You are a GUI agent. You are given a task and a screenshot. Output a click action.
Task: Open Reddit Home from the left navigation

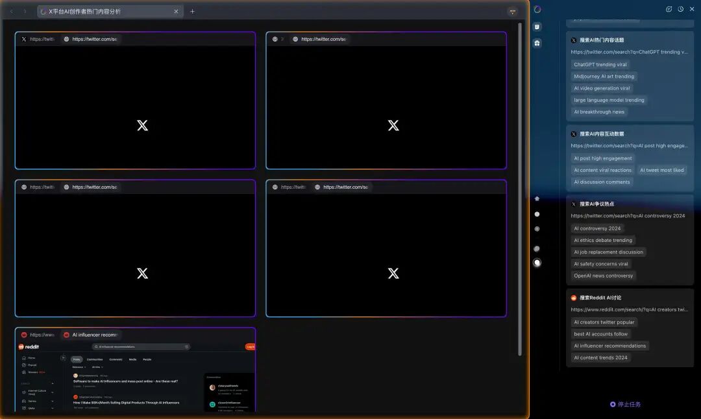point(29,358)
